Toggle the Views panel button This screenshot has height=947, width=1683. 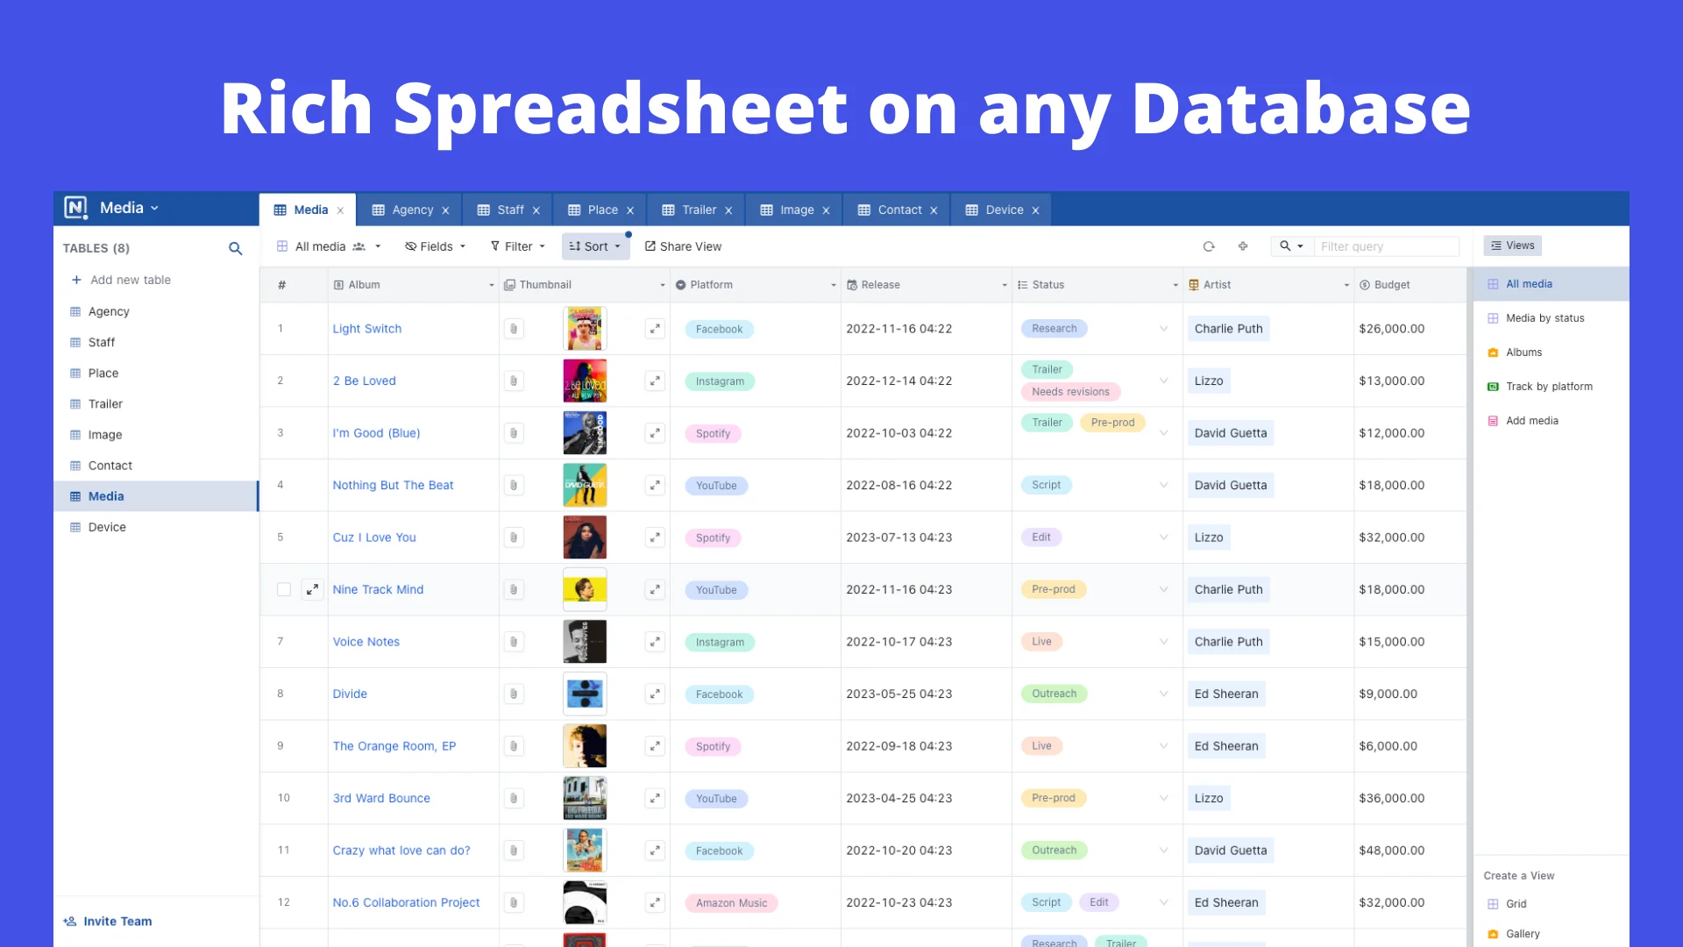click(x=1513, y=246)
